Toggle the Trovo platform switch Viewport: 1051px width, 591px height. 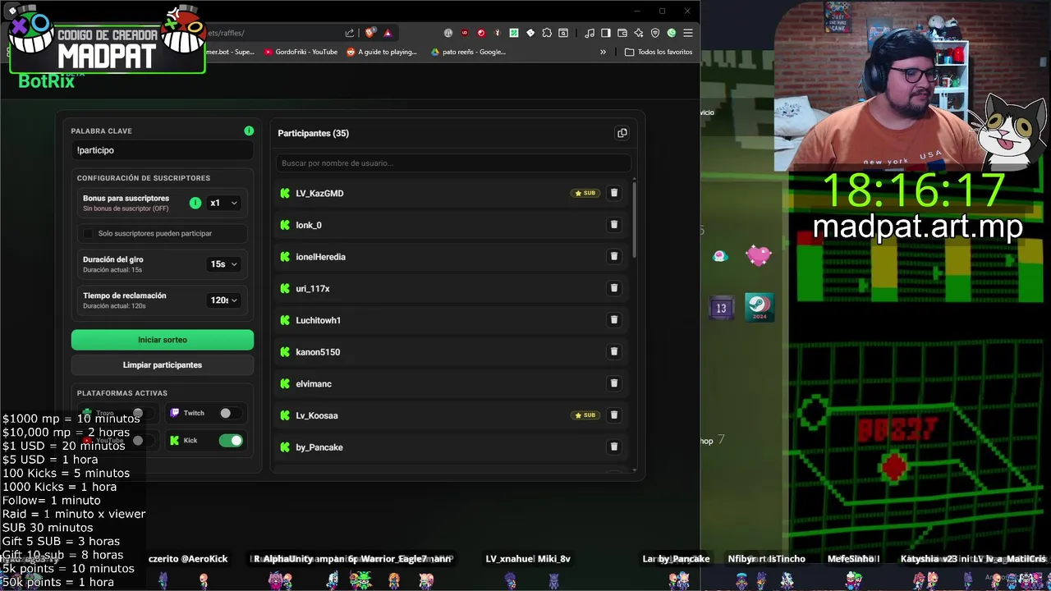[143, 413]
